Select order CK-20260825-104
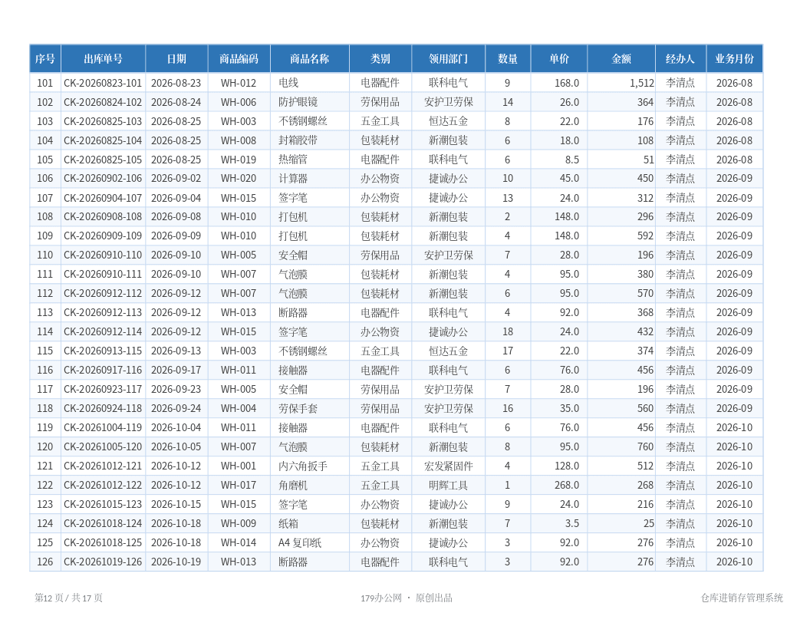The height and width of the screenshot is (626, 810). 103,140
